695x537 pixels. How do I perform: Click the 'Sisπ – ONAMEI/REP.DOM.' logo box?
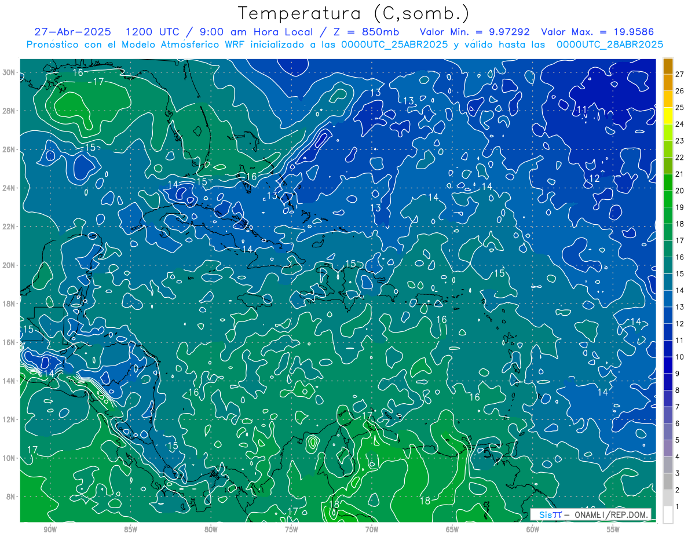(591, 514)
